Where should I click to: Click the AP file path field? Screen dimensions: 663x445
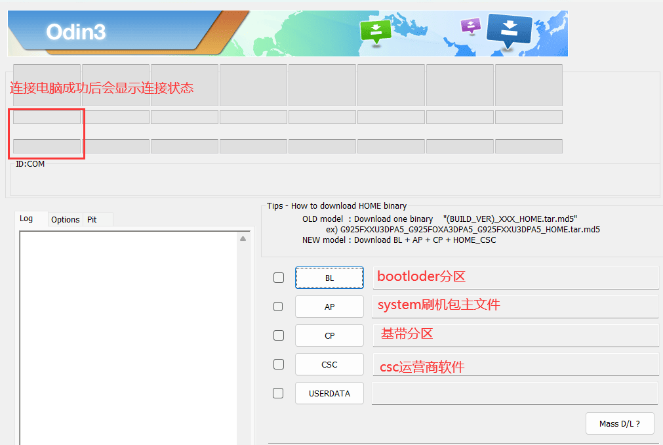pos(515,307)
